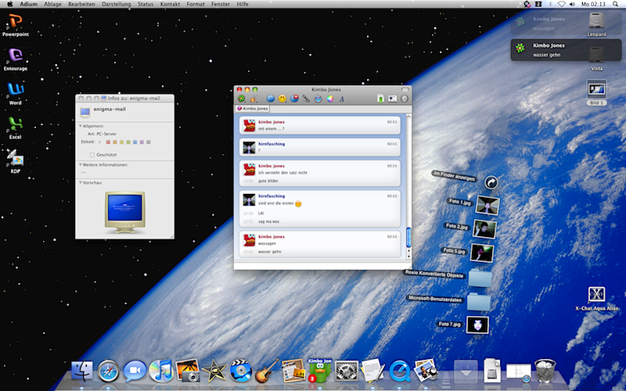Image resolution: width=626 pixels, height=391 pixels.
Task: Select the Bild 1 desktop file
Action: (596, 92)
